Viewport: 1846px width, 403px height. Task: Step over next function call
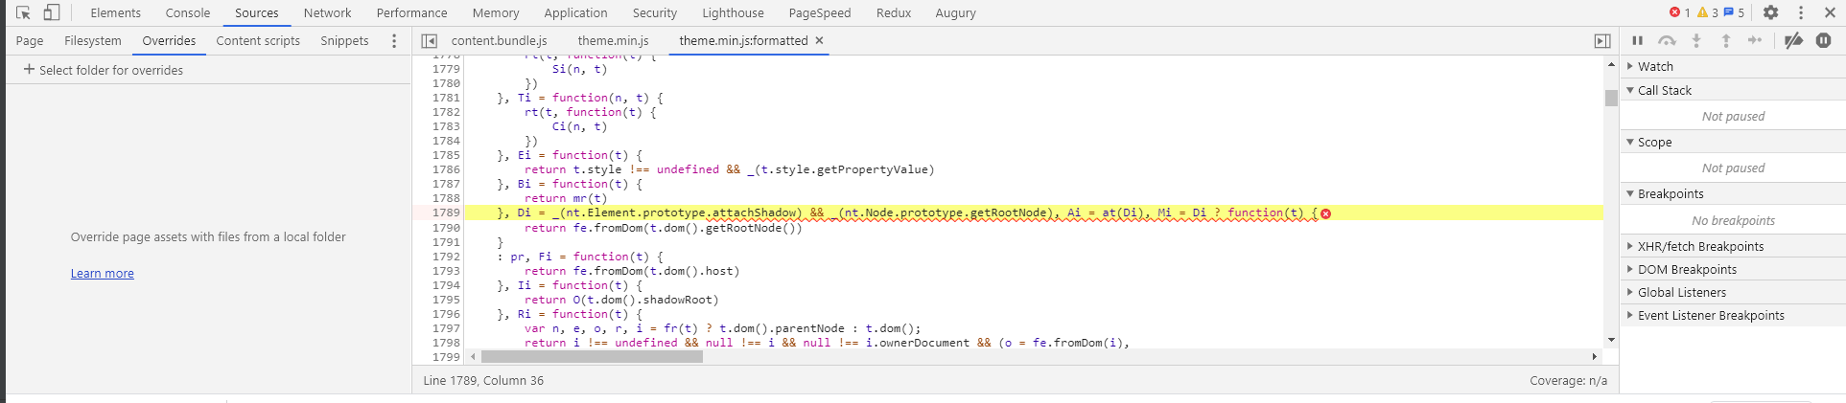[x=1667, y=40]
